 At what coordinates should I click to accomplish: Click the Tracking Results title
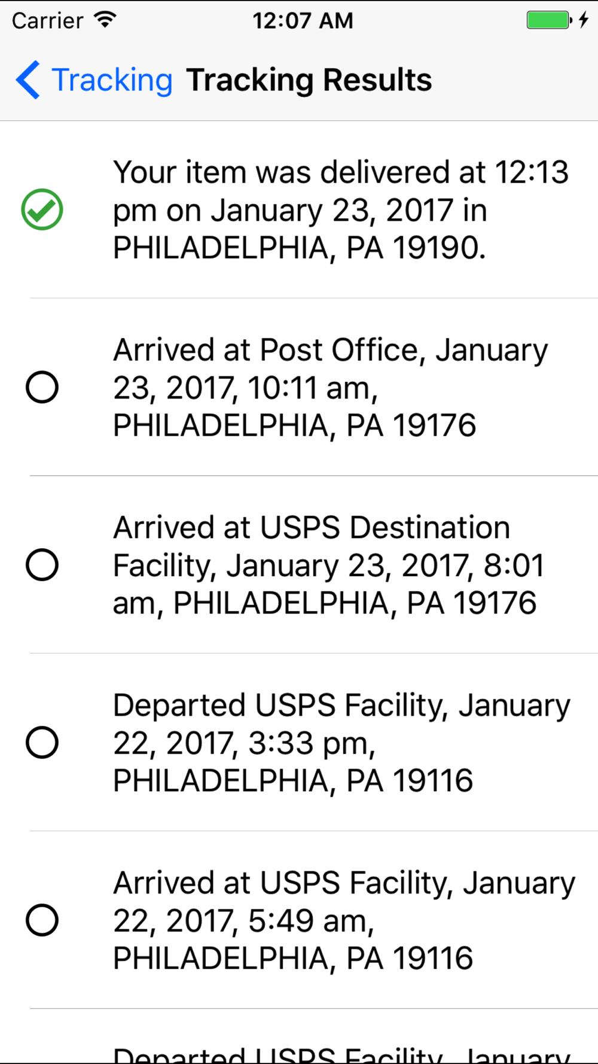click(x=309, y=80)
